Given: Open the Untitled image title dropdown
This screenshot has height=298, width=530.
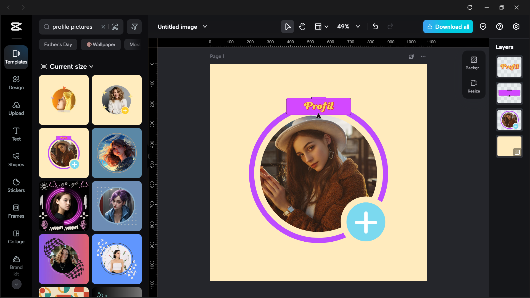Looking at the screenshot, I should point(205,27).
